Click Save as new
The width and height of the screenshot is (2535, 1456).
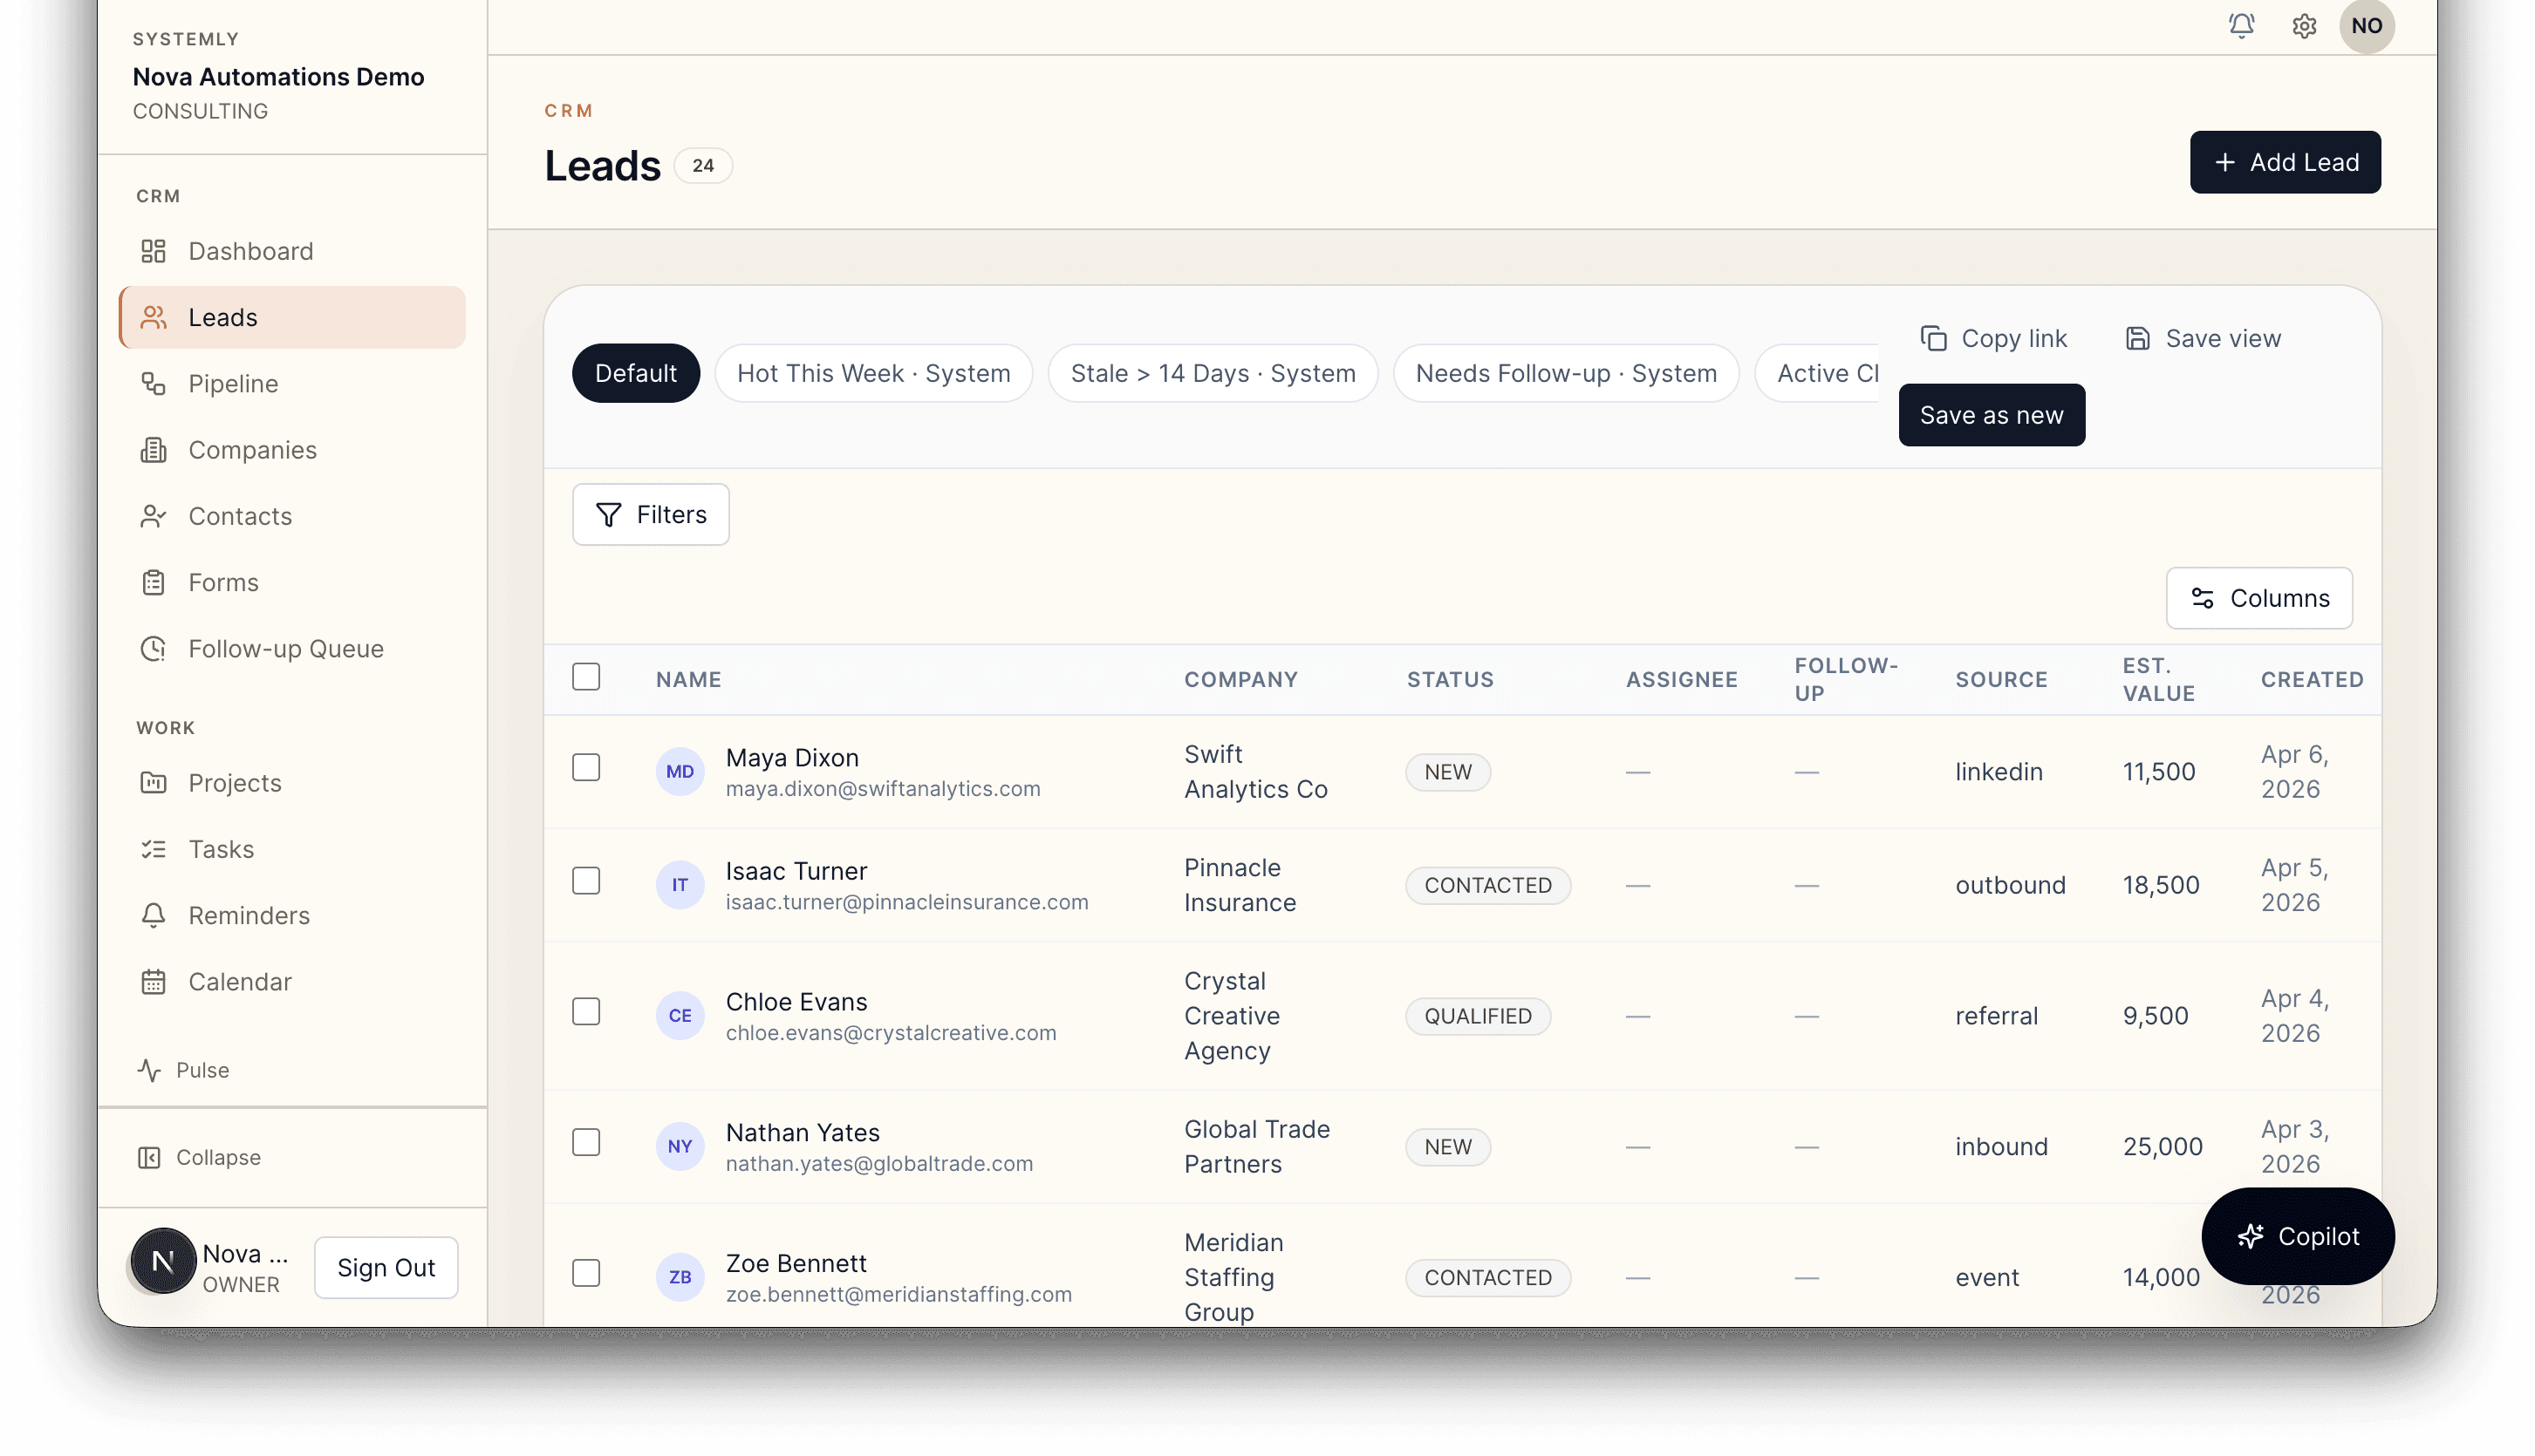(x=1991, y=414)
